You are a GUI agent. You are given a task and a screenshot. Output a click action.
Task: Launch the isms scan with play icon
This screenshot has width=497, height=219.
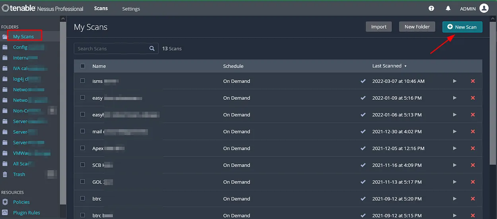pyautogui.click(x=455, y=81)
